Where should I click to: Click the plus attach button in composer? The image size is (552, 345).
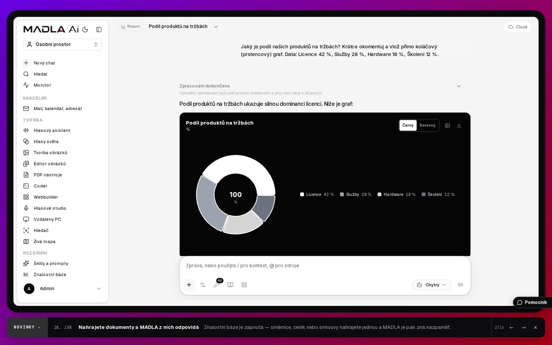point(189,285)
